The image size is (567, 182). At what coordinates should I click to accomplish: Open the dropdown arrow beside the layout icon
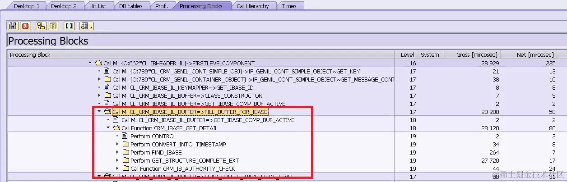pos(91,27)
